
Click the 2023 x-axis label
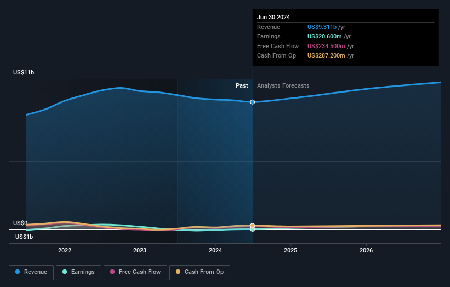pyautogui.click(x=140, y=250)
